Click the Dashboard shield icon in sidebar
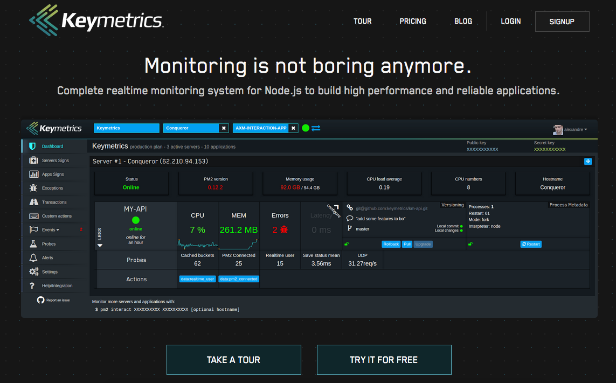The width and height of the screenshot is (616, 383). coord(33,146)
